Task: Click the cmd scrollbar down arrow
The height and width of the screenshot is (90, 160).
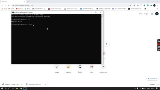Action: pyautogui.click(x=102, y=63)
